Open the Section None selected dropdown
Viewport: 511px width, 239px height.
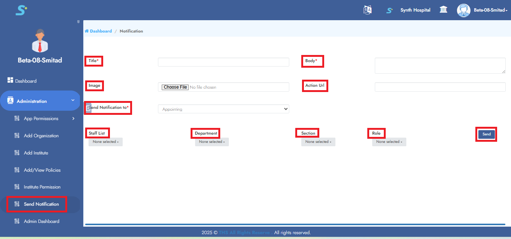318,142
